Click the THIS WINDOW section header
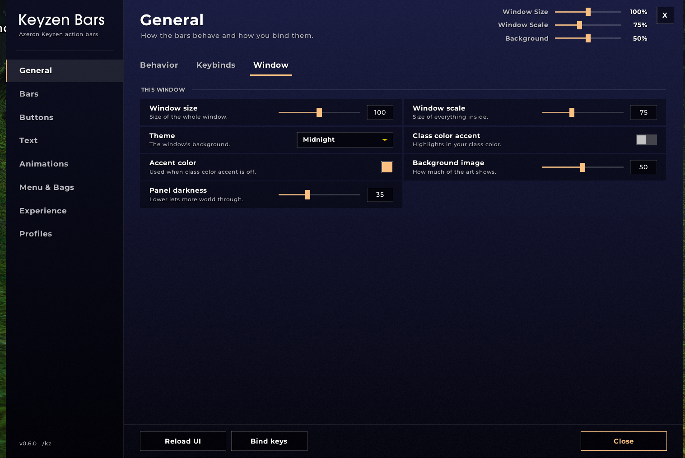 point(163,90)
